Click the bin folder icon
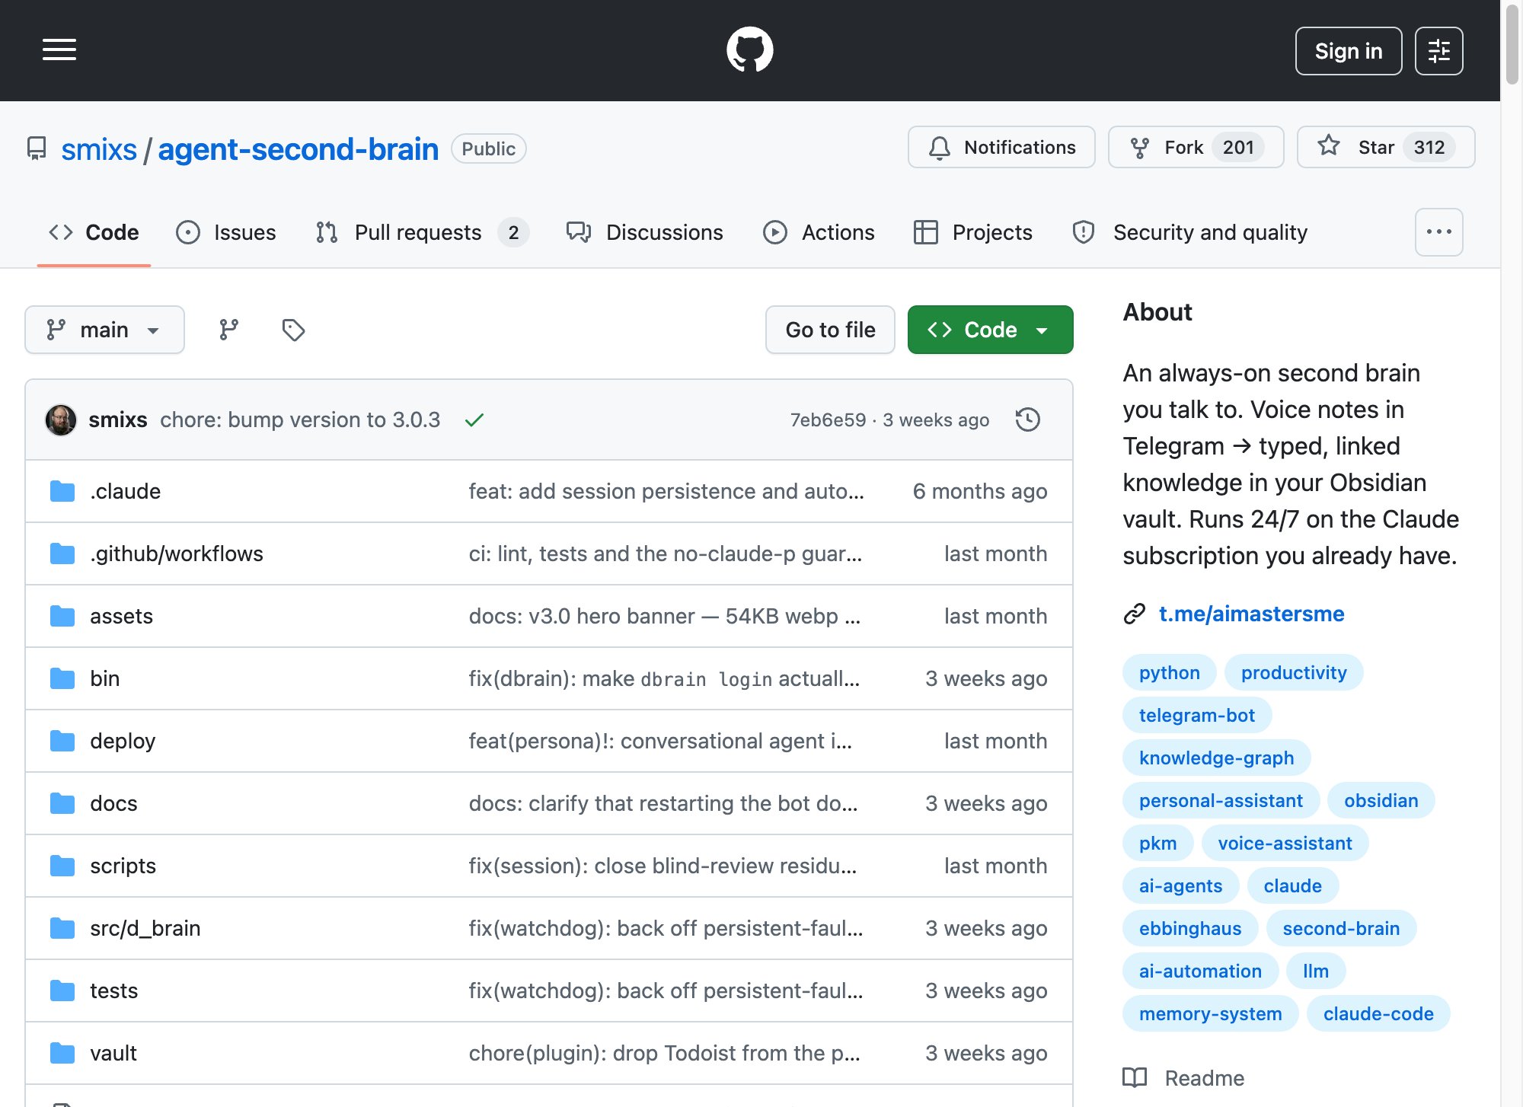The height and width of the screenshot is (1107, 1523). 62,678
